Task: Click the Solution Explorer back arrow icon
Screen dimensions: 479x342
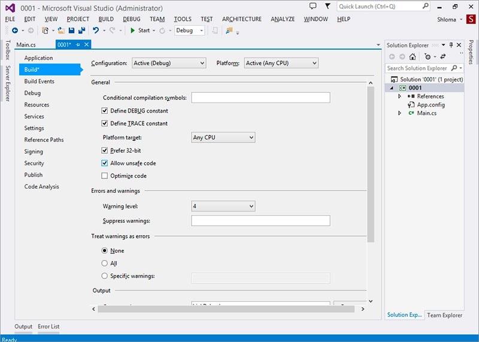Action: [x=392, y=56]
